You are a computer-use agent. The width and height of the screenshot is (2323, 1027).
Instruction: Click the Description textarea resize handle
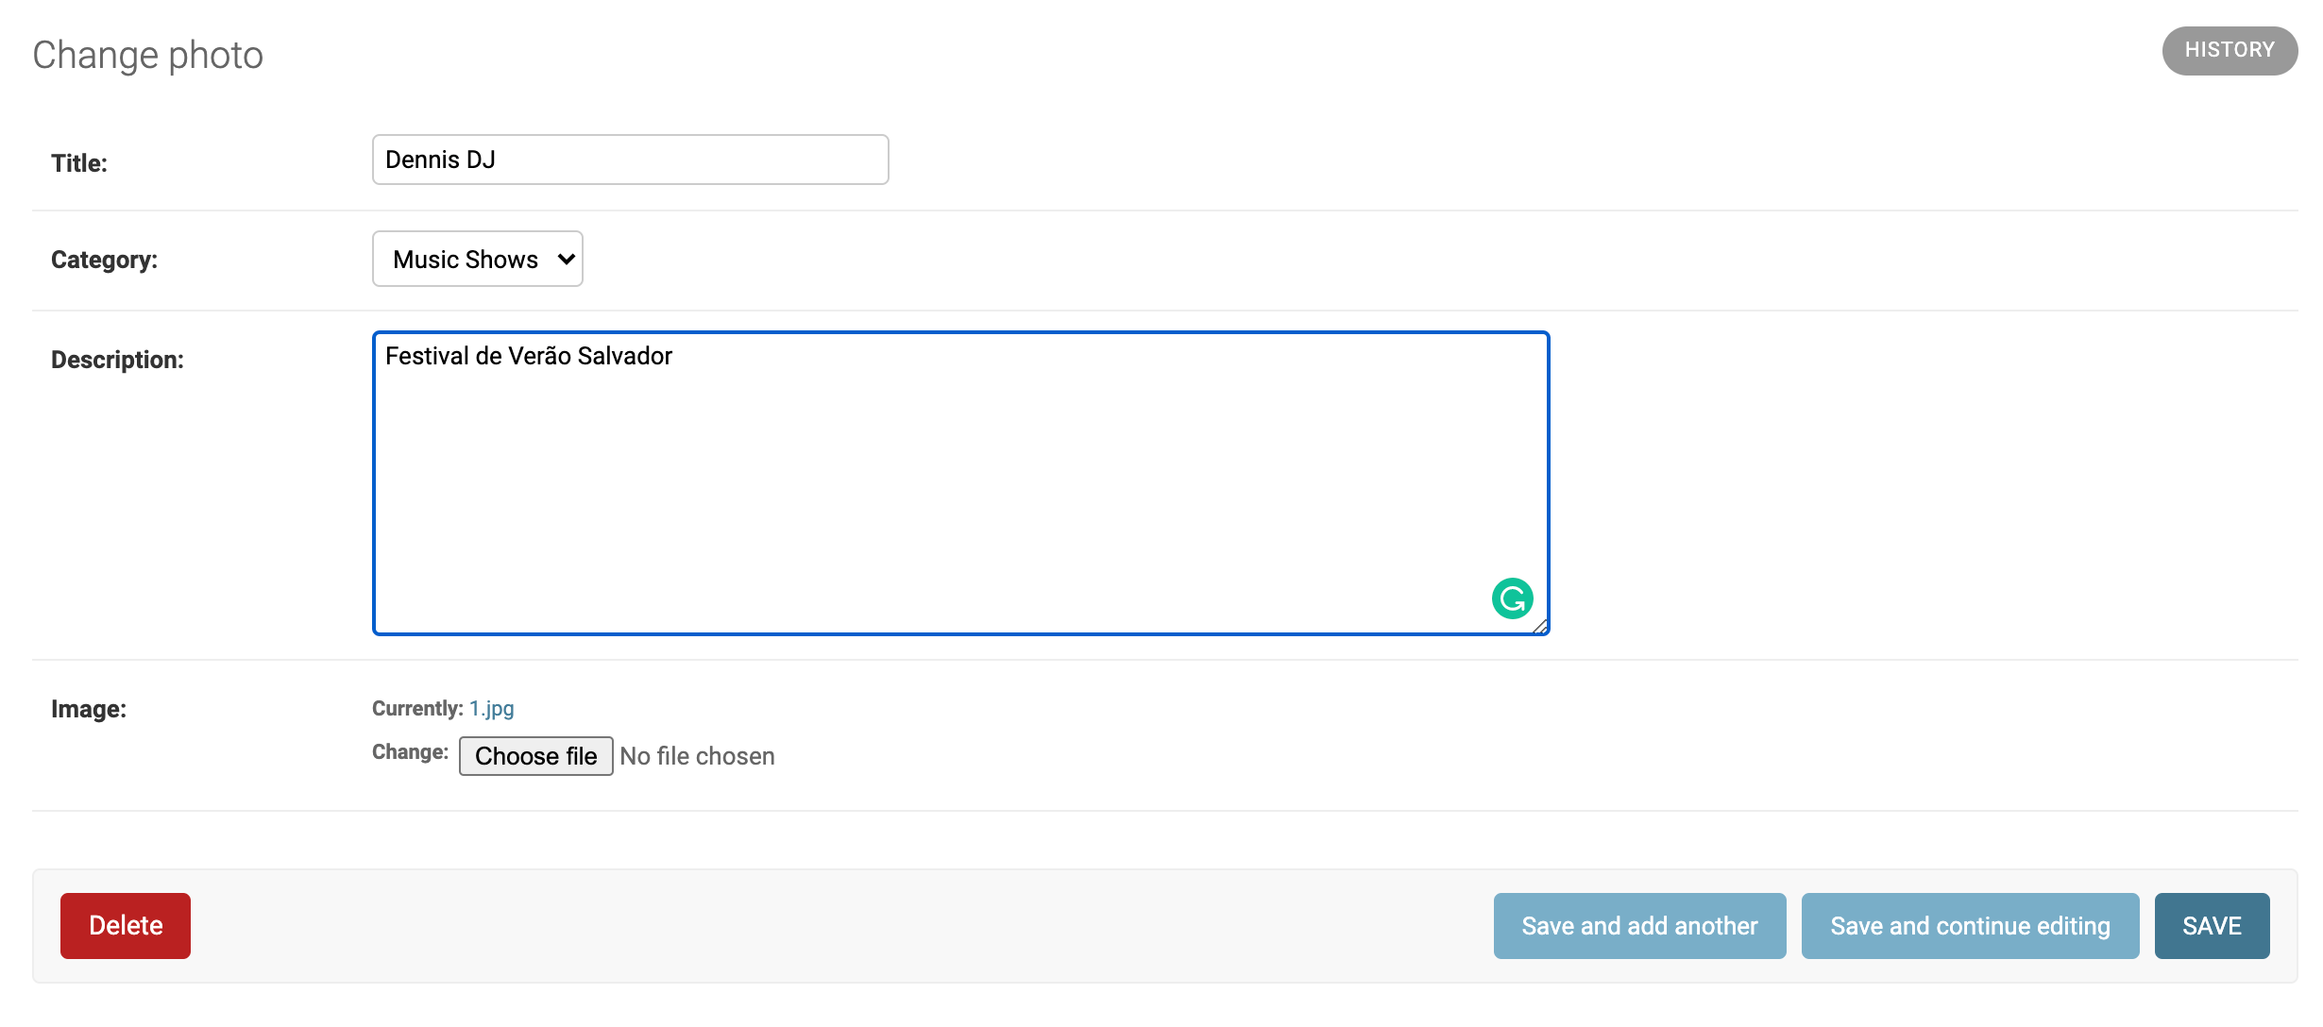tap(1540, 627)
